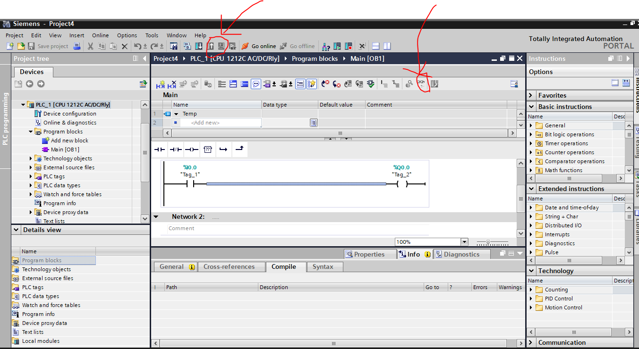Close all networks icon
Image resolution: width=639 pixels, height=349 pixels.
pyautogui.click(x=244, y=84)
